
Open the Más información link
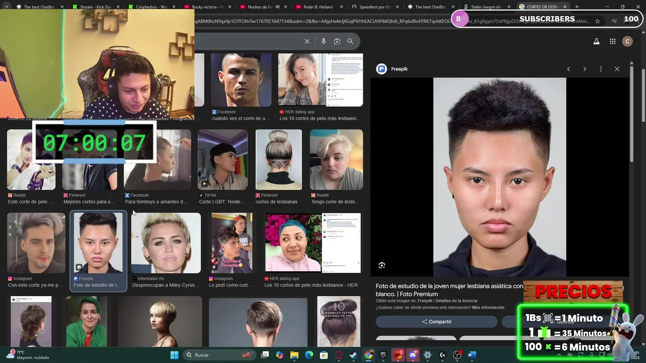[488, 308]
